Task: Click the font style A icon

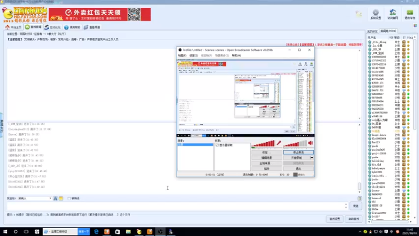Action: pyautogui.click(x=56, y=199)
